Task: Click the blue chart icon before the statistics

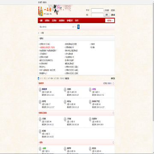Action: (38, 78)
